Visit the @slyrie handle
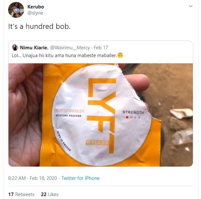 pyautogui.click(x=35, y=13)
